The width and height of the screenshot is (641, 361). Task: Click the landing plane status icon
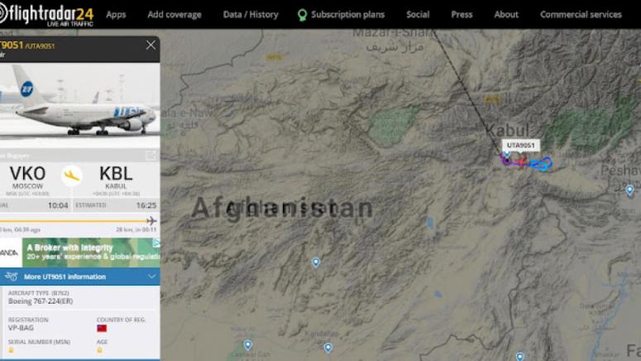pos(71,176)
